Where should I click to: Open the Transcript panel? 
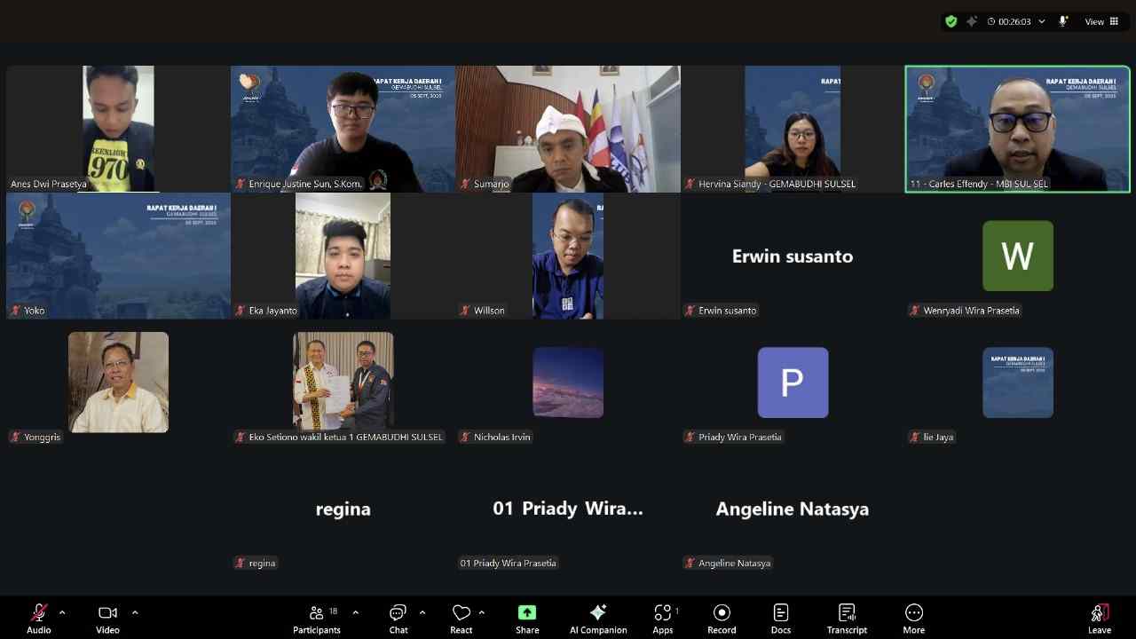(847, 619)
